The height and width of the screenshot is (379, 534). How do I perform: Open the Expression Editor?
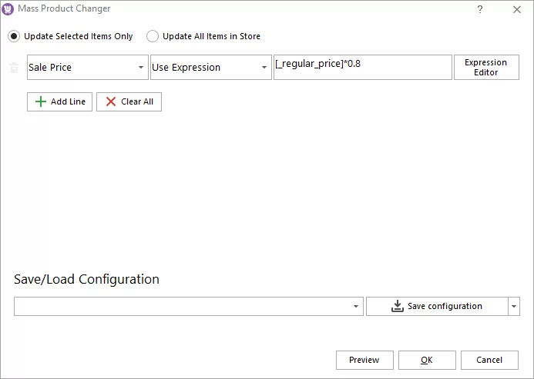click(x=485, y=68)
